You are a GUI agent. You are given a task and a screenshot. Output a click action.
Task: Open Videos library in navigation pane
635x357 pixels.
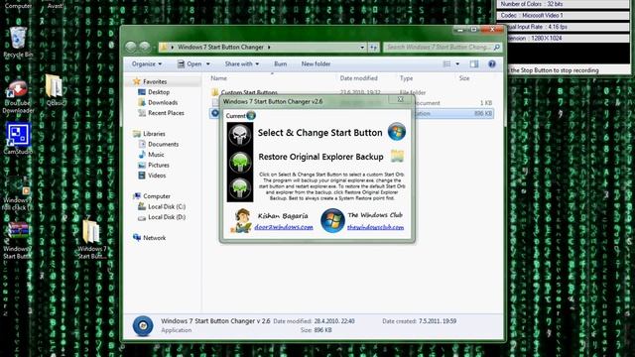pyautogui.click(x=157, y=176)
